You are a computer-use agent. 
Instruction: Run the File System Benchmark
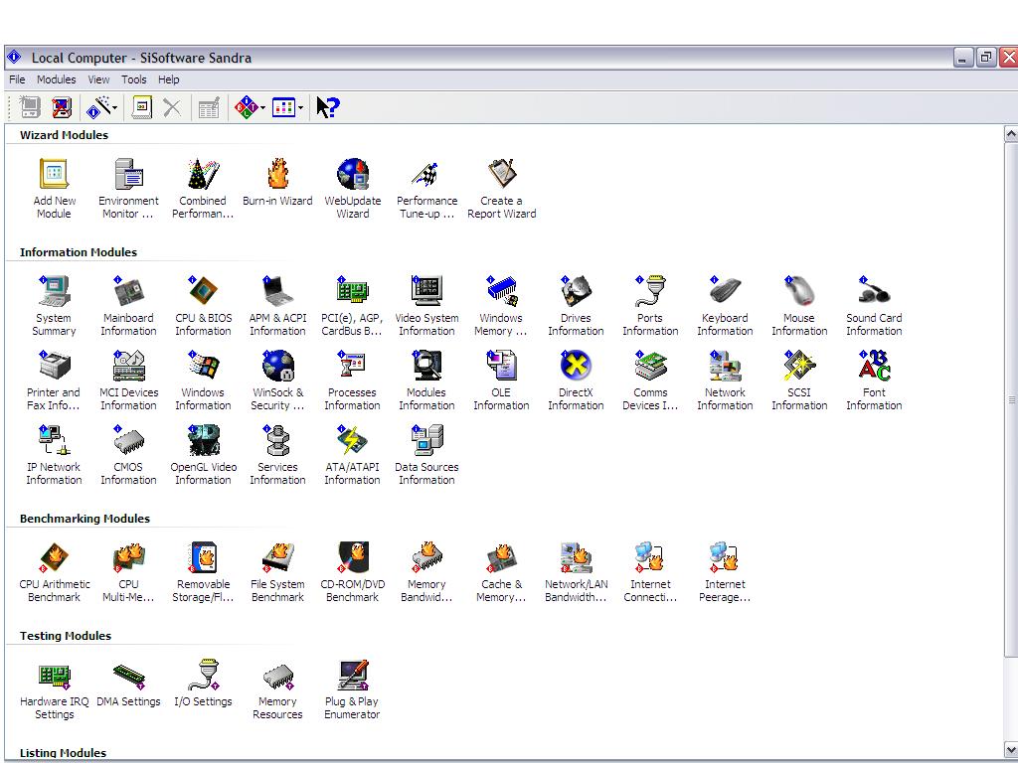pyautogui.click(x=277, y=572)
